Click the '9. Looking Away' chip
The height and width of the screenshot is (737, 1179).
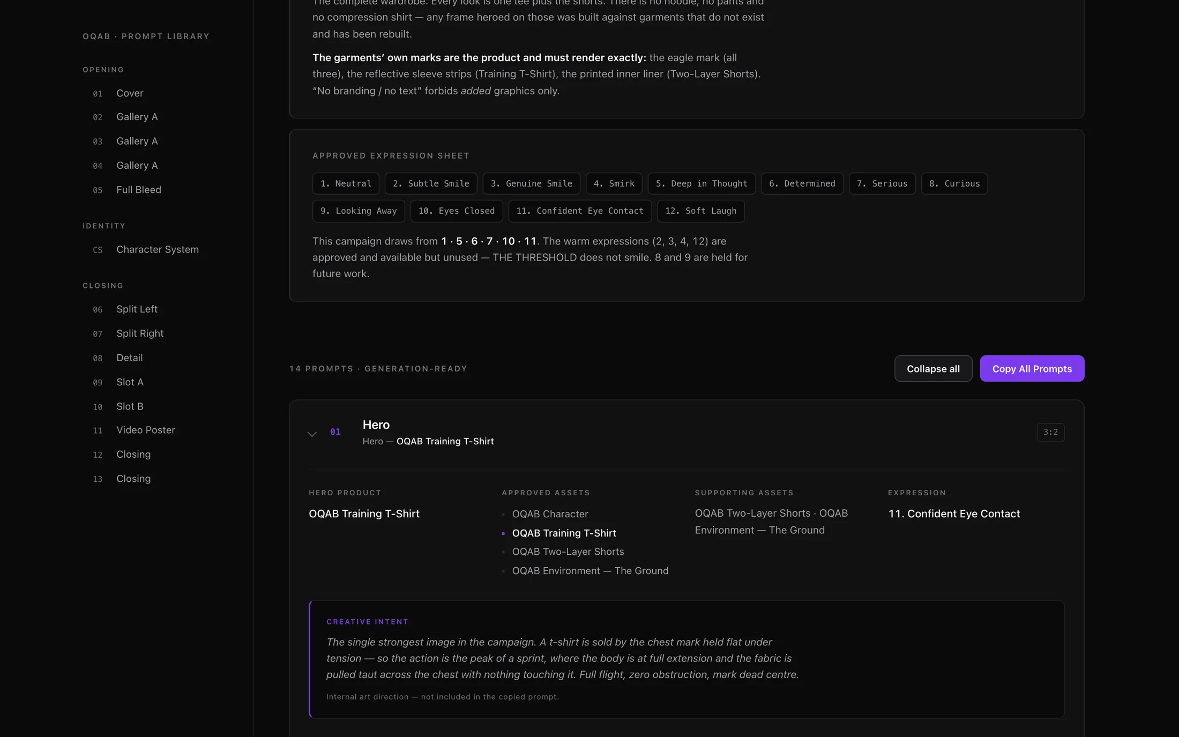(x=359, y=211)
